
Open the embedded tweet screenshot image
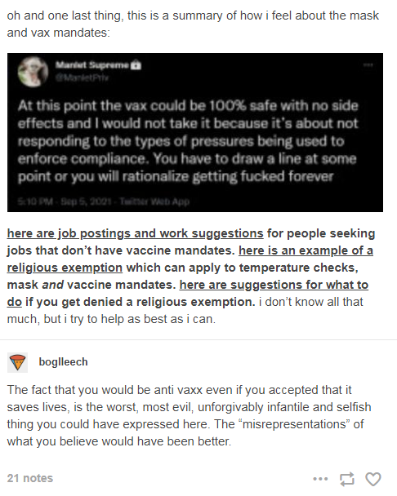[x=195, y=132]
